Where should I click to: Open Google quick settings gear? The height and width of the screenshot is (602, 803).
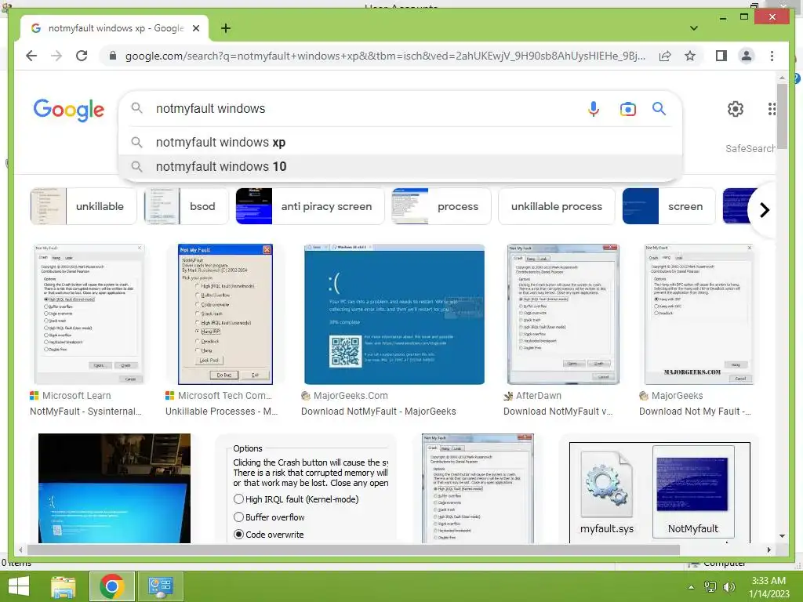pyautogui.click(x=736, y=108)
